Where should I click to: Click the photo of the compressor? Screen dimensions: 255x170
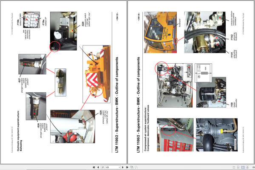217,135
